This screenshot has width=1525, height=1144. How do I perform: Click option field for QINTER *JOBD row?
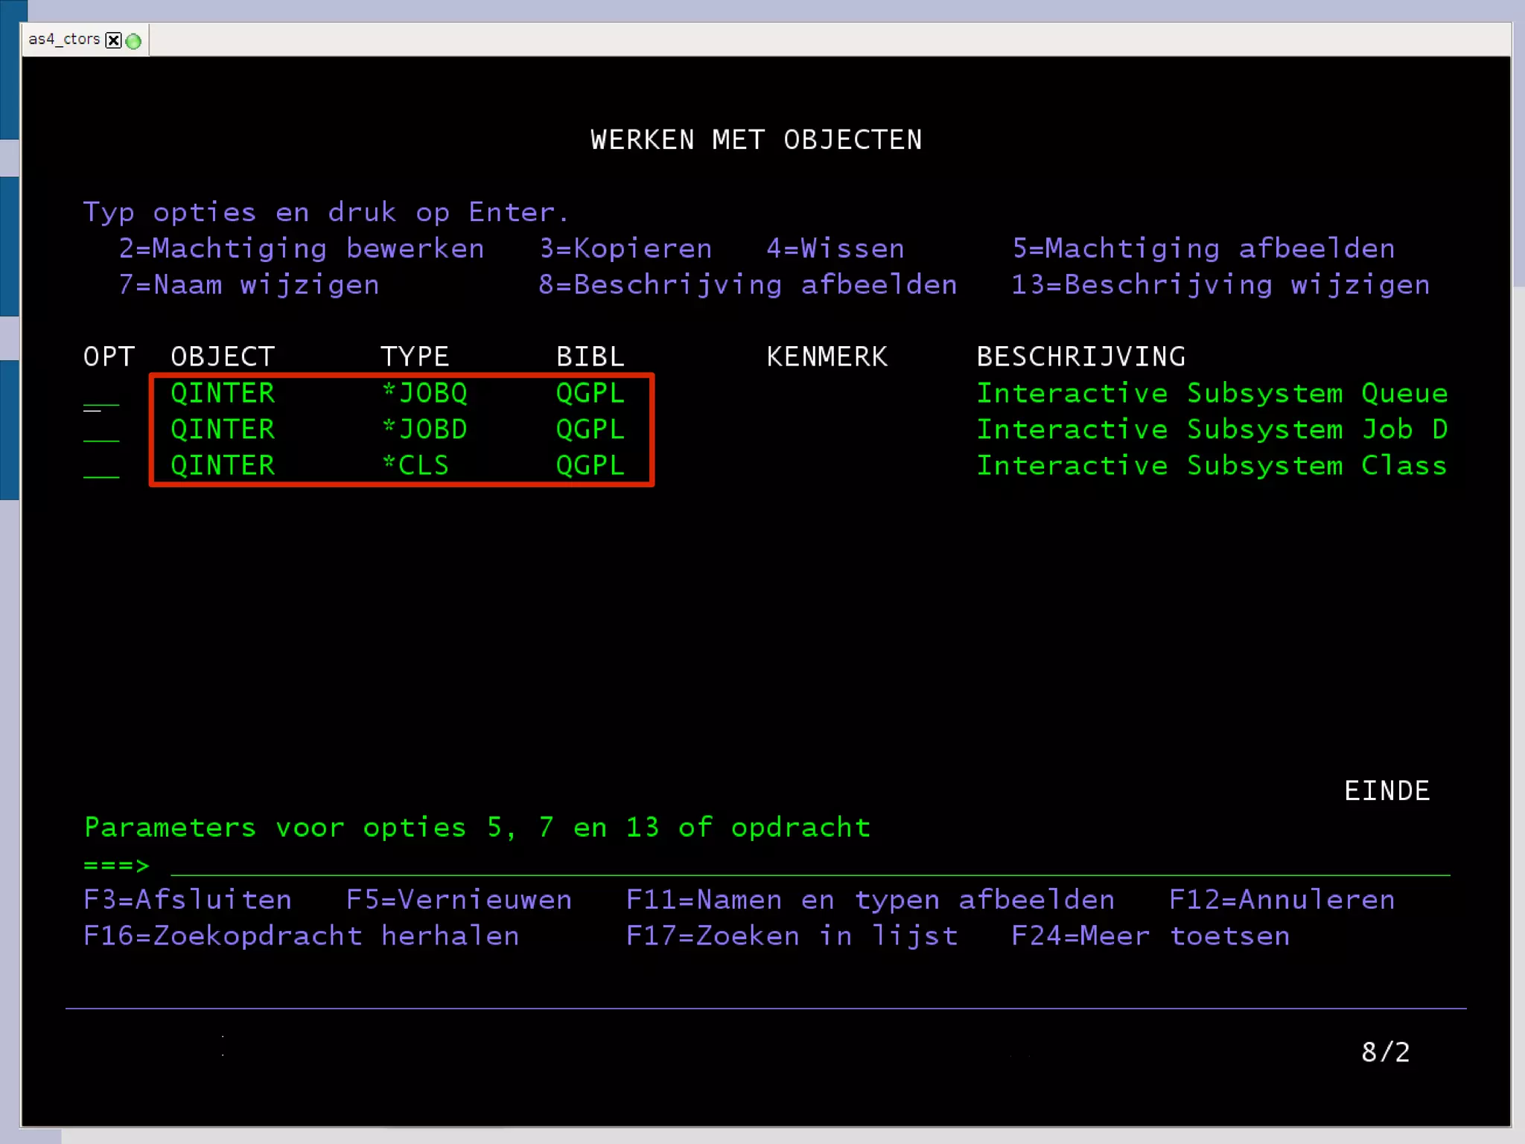point(101,432)
